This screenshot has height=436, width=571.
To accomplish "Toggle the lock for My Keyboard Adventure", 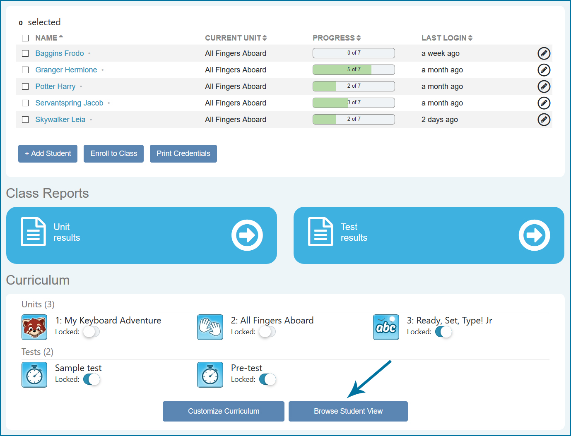I will click(91, 332).
